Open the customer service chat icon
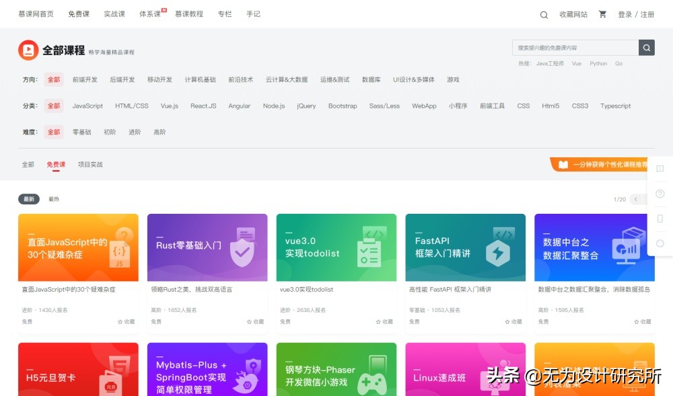The width and height of the screenshot is (673, 396). point(660,243)
